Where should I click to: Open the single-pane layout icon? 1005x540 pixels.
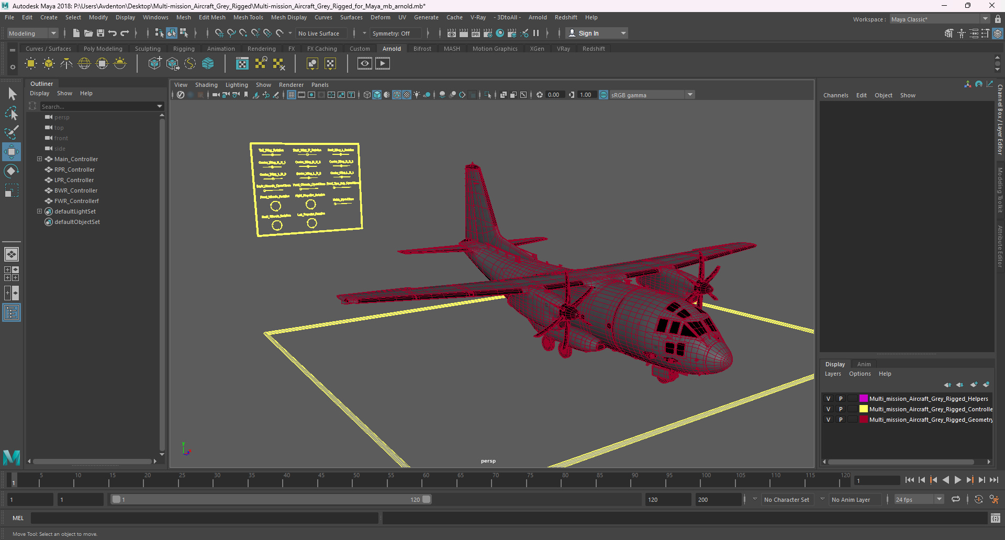(x=12, y=254)
